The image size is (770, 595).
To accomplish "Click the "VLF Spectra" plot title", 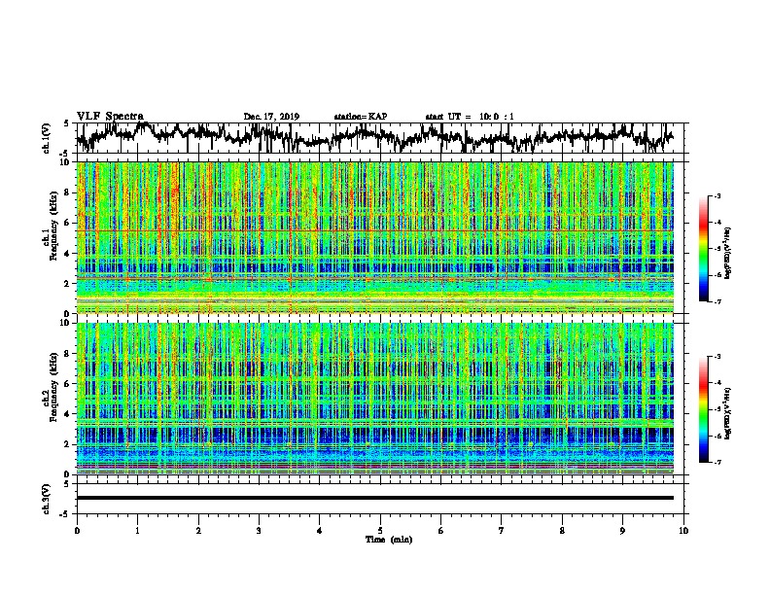I will tap(110, 117).
